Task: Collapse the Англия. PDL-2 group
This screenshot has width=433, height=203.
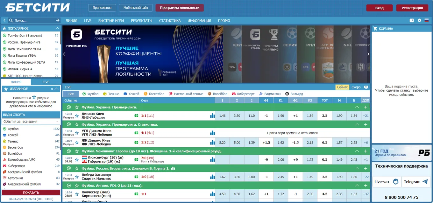Action: [357, 185]
